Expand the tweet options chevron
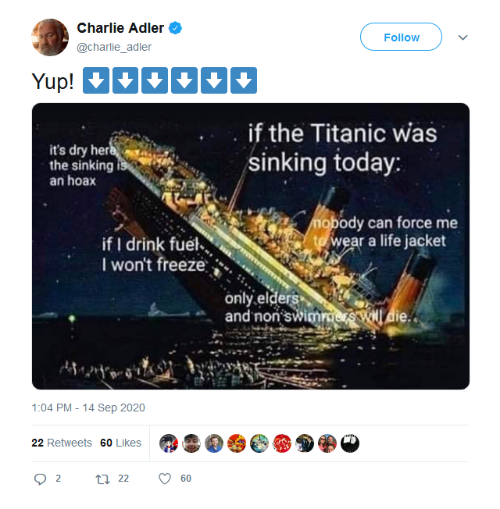Viewport: 500px width, 509px height. tap(462, 37)
